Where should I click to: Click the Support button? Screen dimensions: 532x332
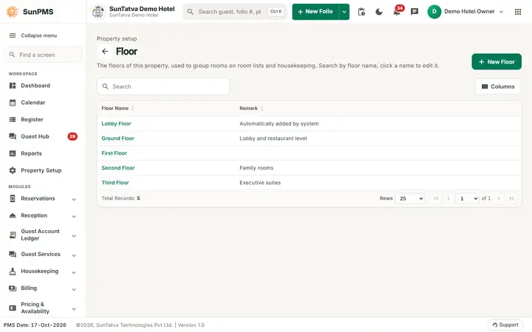pos(505,325)
